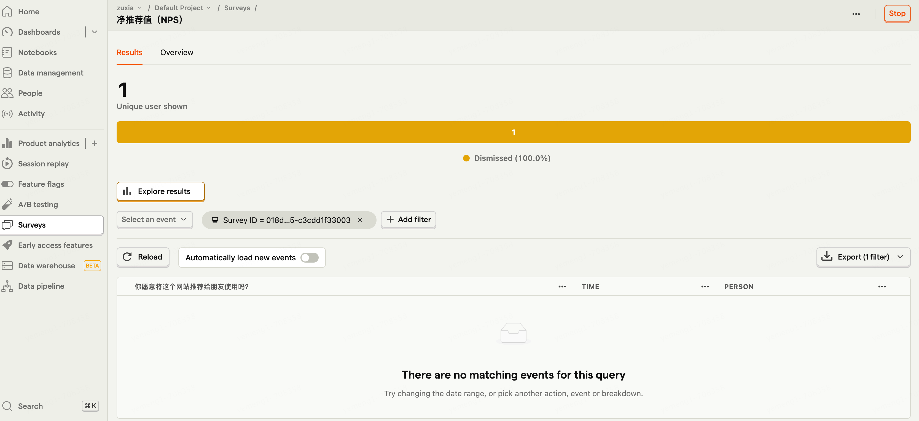The image size is (919, 421).
Task: Click the Home icon in sidebar
Action: point(7,11)
